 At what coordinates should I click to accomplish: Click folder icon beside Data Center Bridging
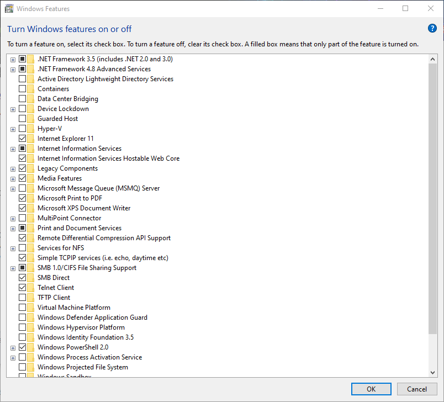(x=30, y=99)
